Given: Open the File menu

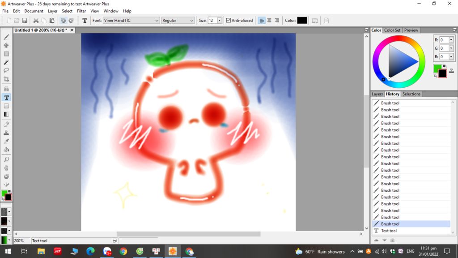Looking at the screenshot, I should (5, 11).
